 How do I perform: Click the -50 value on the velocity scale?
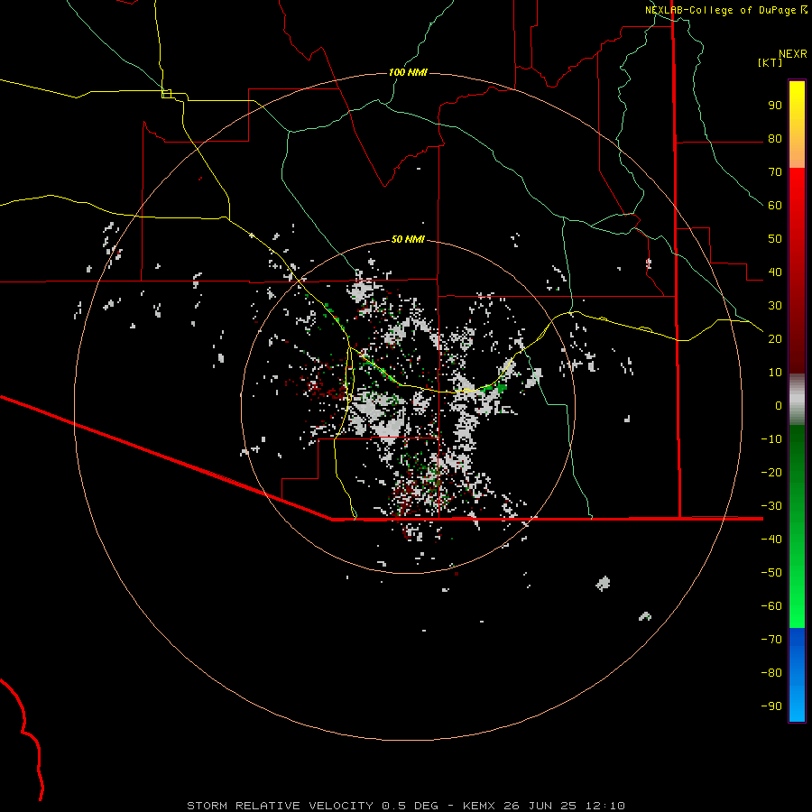pos(771,573)
